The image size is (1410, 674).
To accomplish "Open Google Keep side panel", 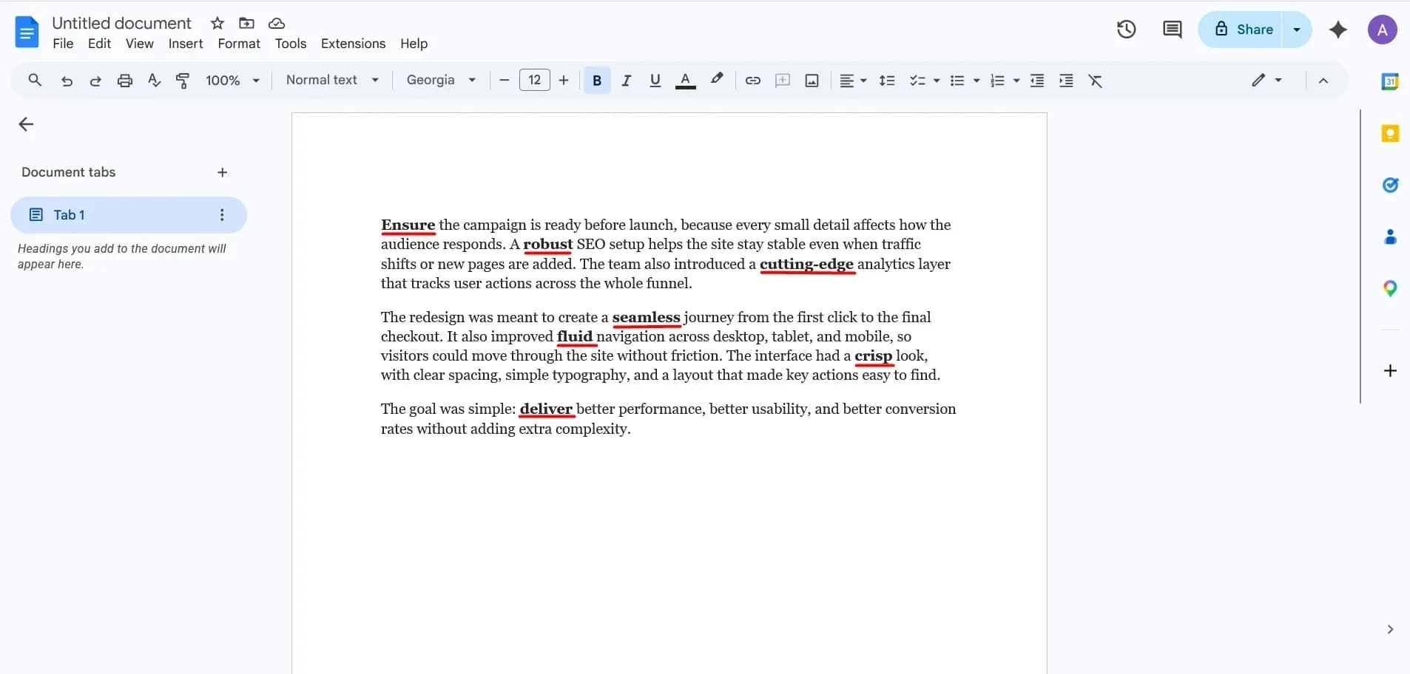I will 1390,133.
